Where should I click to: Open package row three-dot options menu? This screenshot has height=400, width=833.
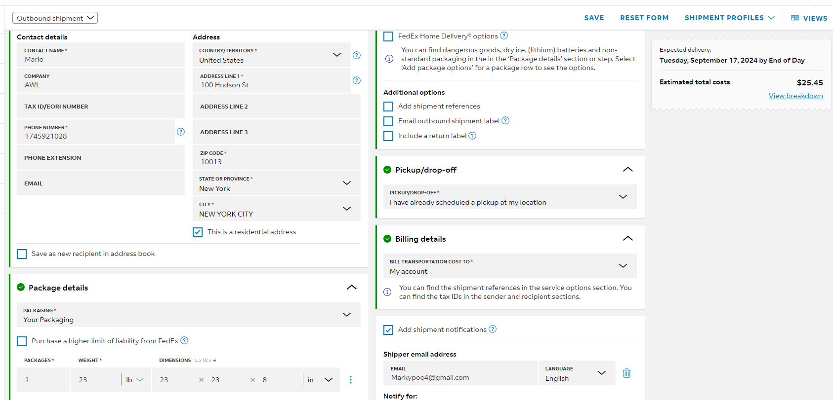pos(351,380)
